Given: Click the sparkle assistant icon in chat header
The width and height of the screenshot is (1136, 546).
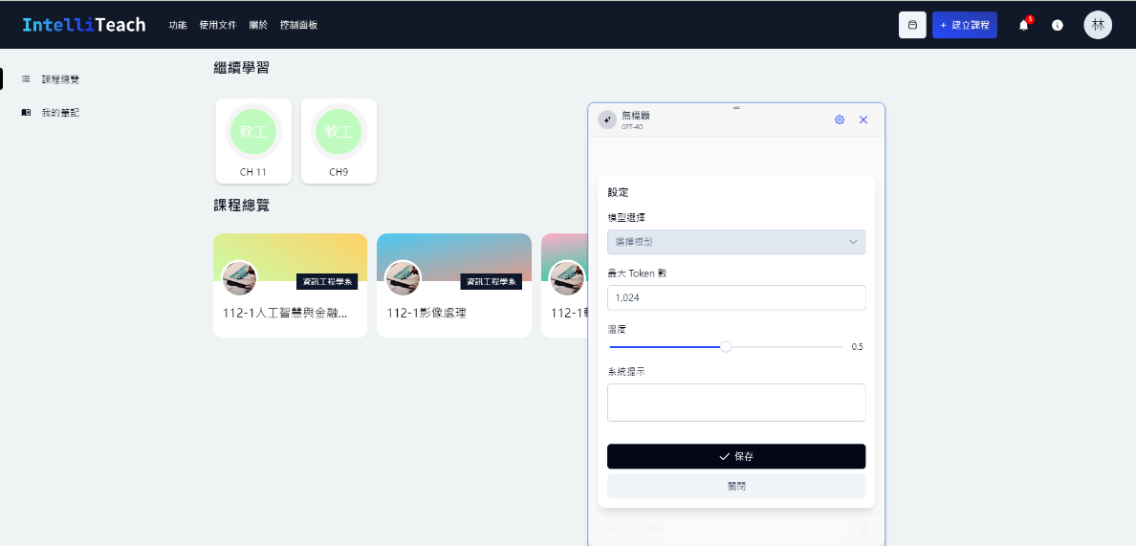Looking at the screenshot, I should (x=607, y=120).
